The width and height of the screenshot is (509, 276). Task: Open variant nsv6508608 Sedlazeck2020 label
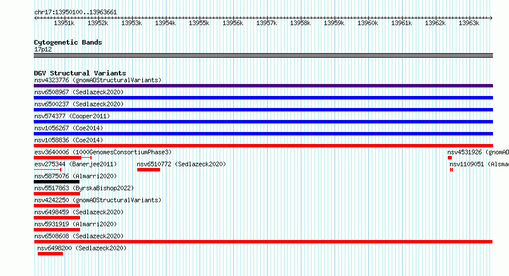(x=79, y=236)
